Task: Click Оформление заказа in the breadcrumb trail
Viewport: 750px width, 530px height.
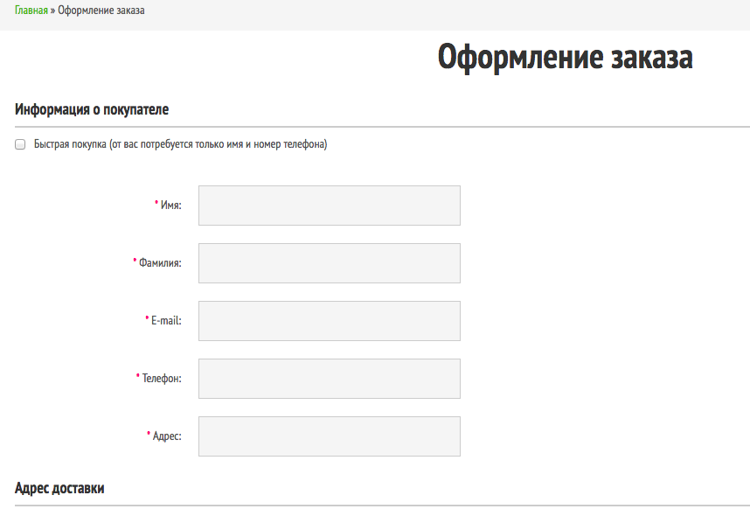Action: point(101,10)
